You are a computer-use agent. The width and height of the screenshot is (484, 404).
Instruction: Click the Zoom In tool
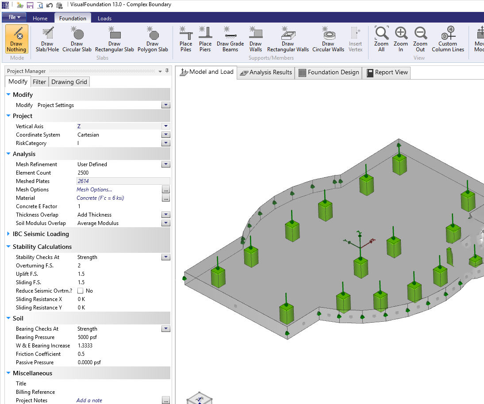[401, 39]
